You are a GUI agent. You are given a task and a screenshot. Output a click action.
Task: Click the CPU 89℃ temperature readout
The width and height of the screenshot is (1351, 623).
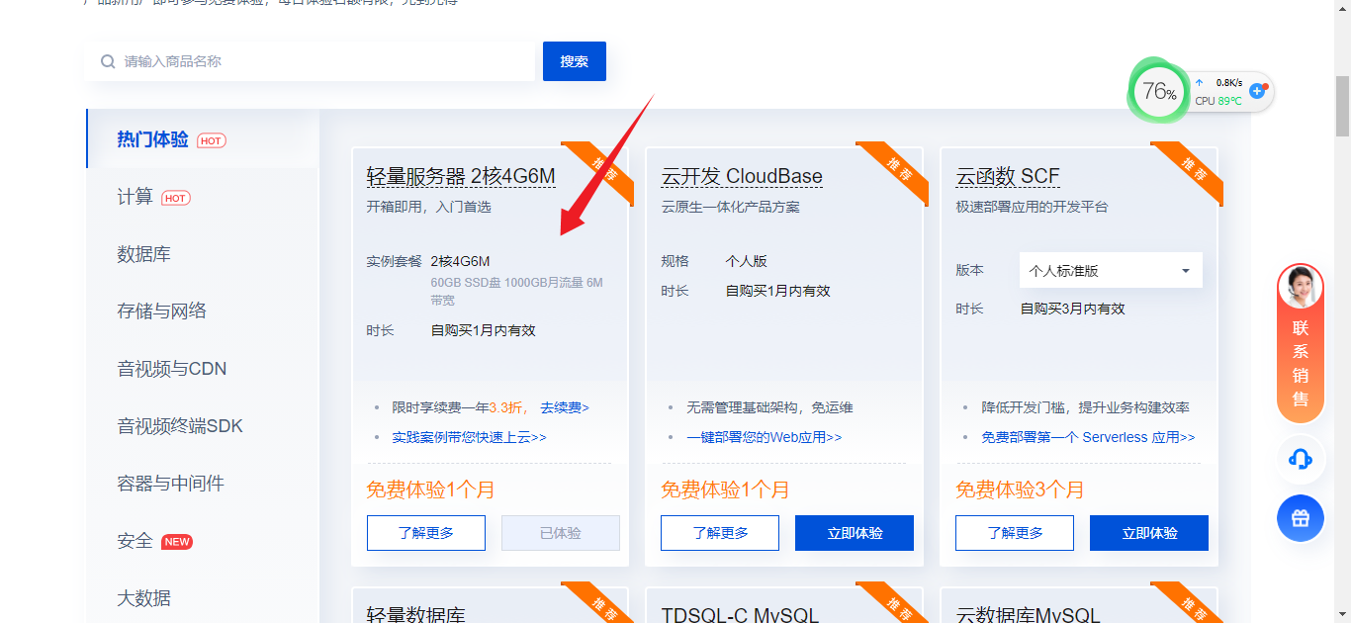click(1218, 101)
